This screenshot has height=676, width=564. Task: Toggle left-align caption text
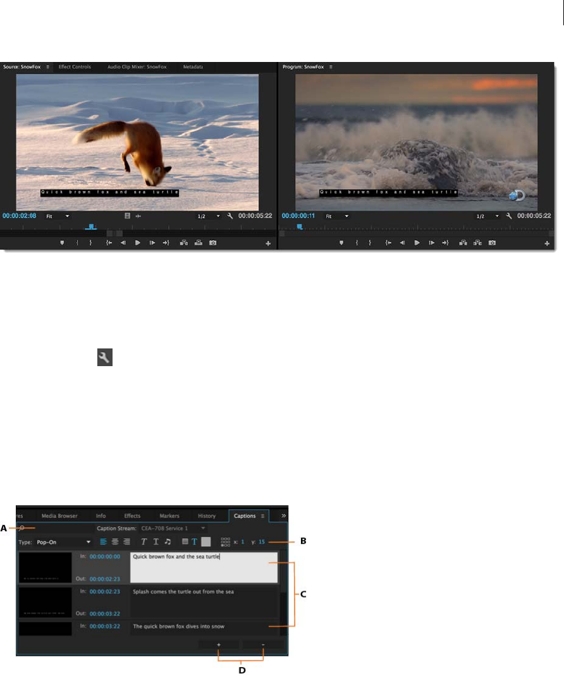103,541
